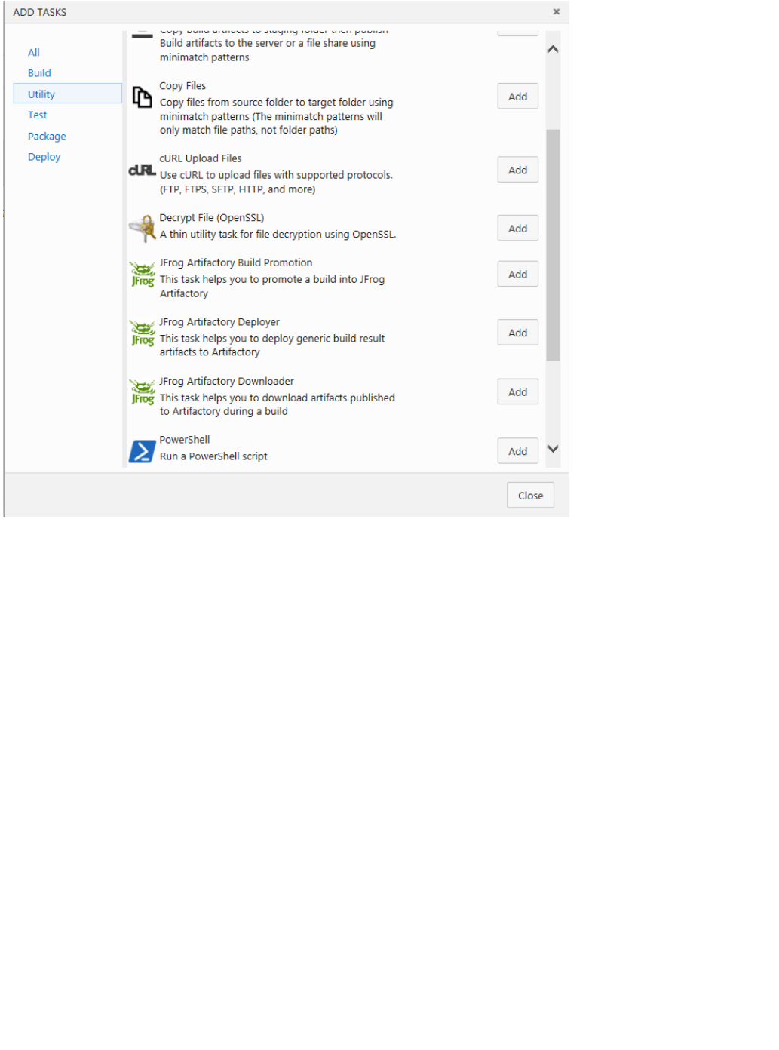Click 'A thin utility task for file decryption' text
779x1050 pixels.
click(x=278, y=235)
